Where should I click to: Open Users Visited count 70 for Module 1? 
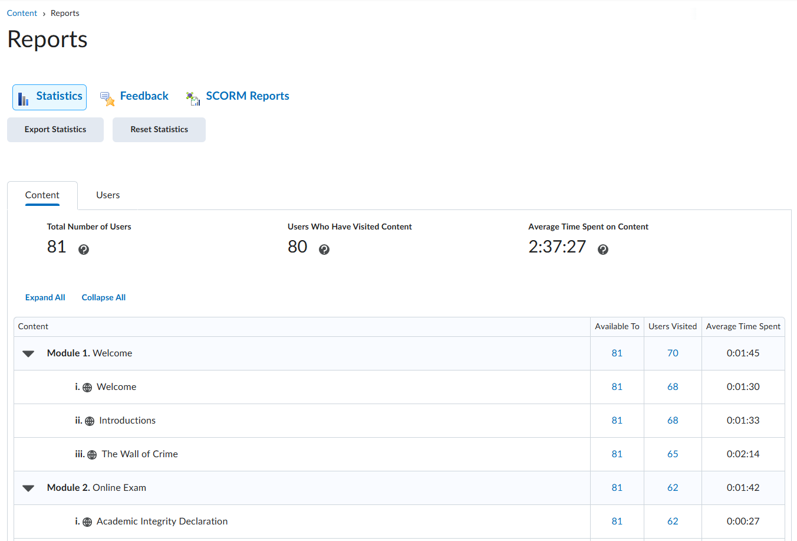click(x=673, y=353)
